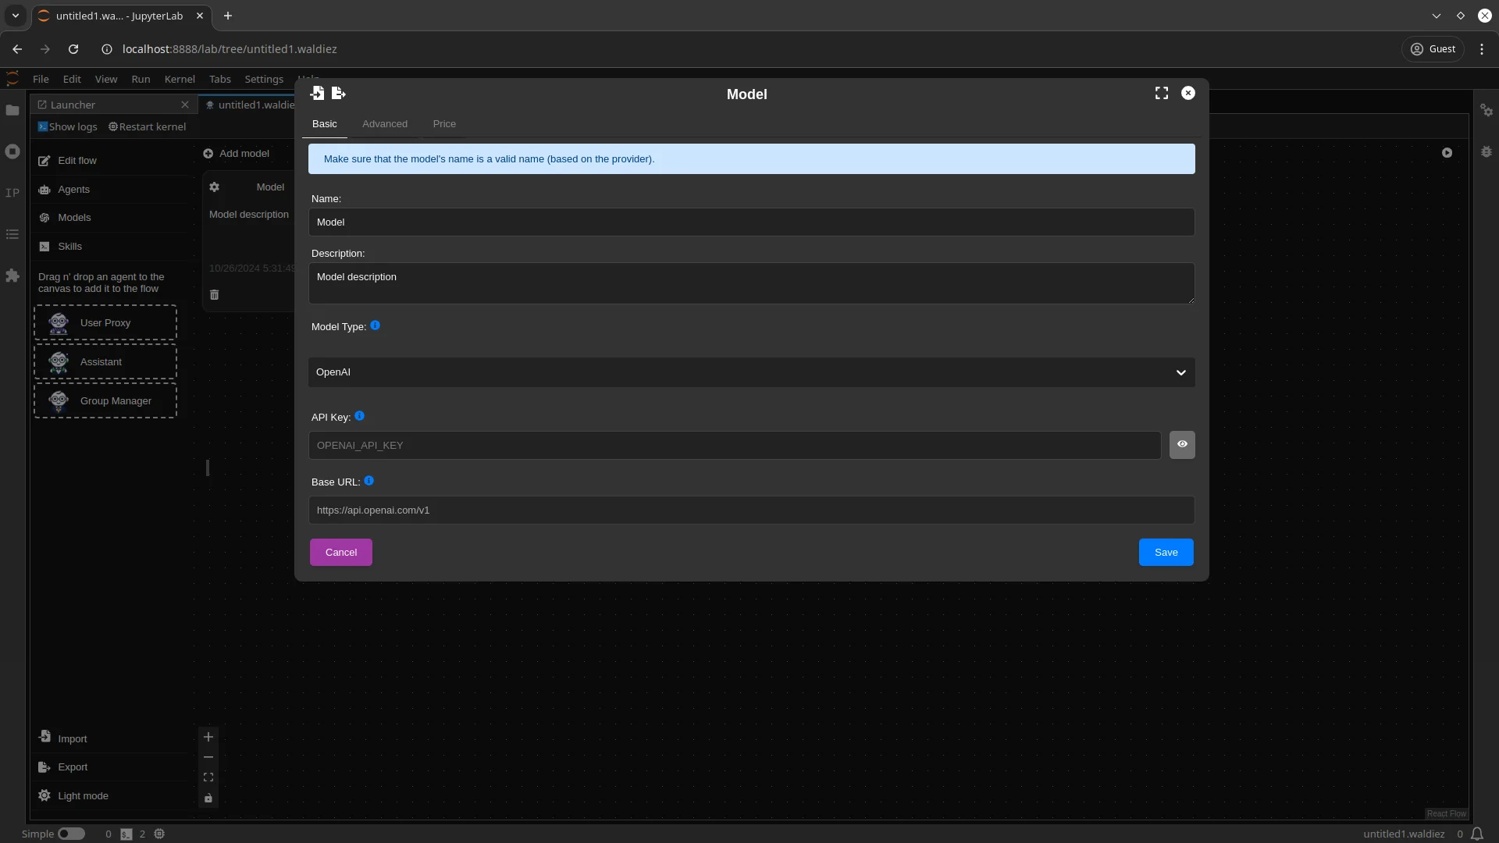Toggle Simple mode switch at bottom

click(x=71, y=834)
